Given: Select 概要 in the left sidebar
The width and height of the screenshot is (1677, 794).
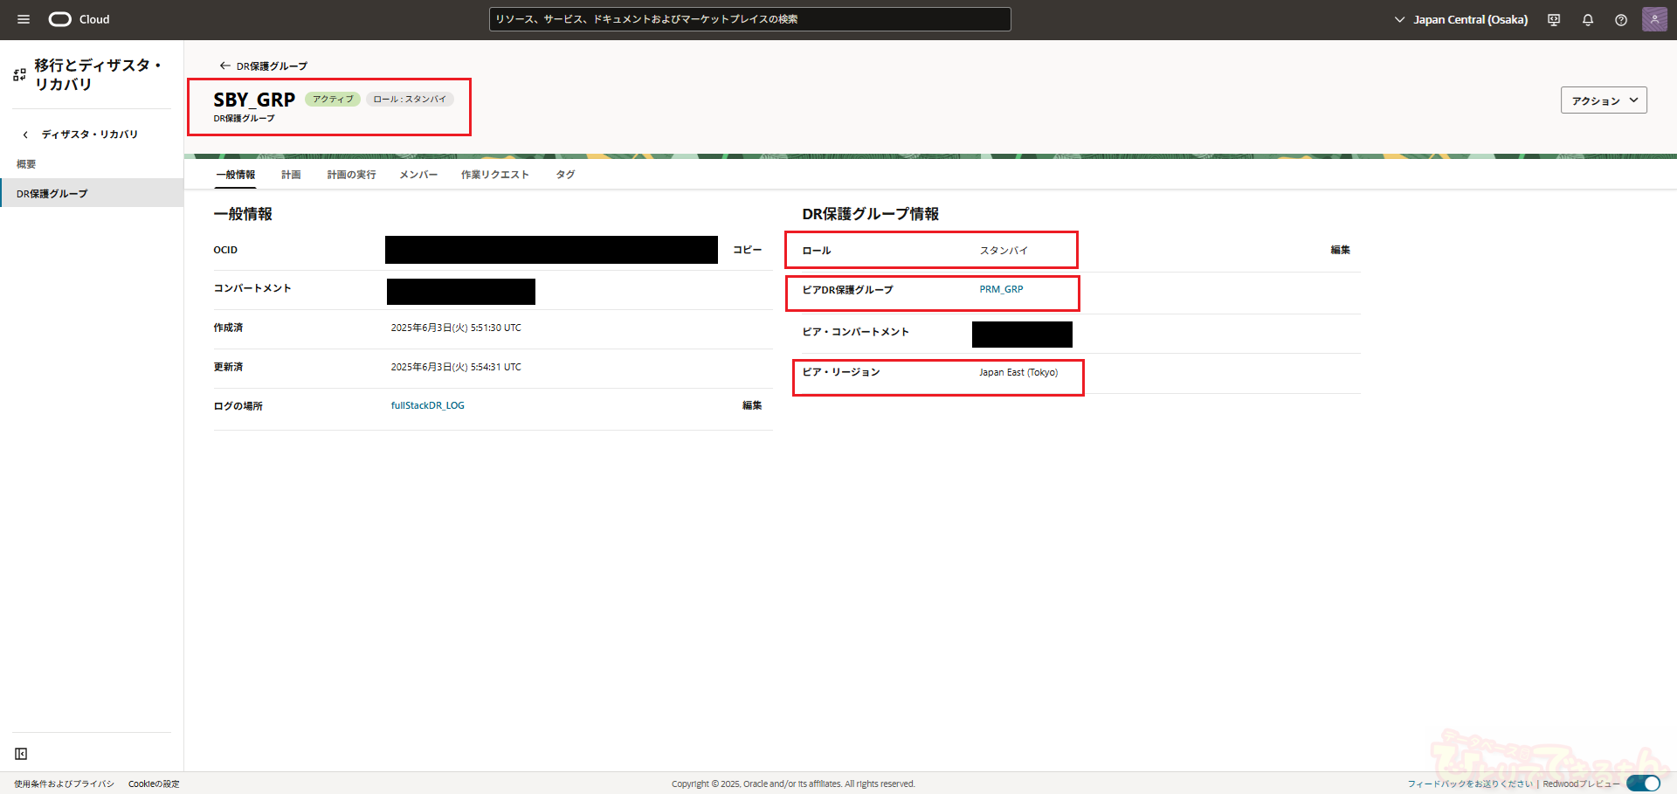Looking at the screenshot, I should (x=26, y=164).
